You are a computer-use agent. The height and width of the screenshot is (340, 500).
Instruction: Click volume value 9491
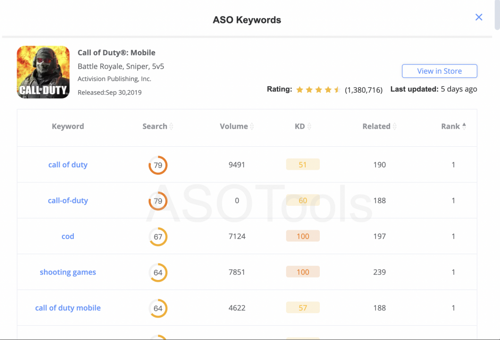click(237, 165)
